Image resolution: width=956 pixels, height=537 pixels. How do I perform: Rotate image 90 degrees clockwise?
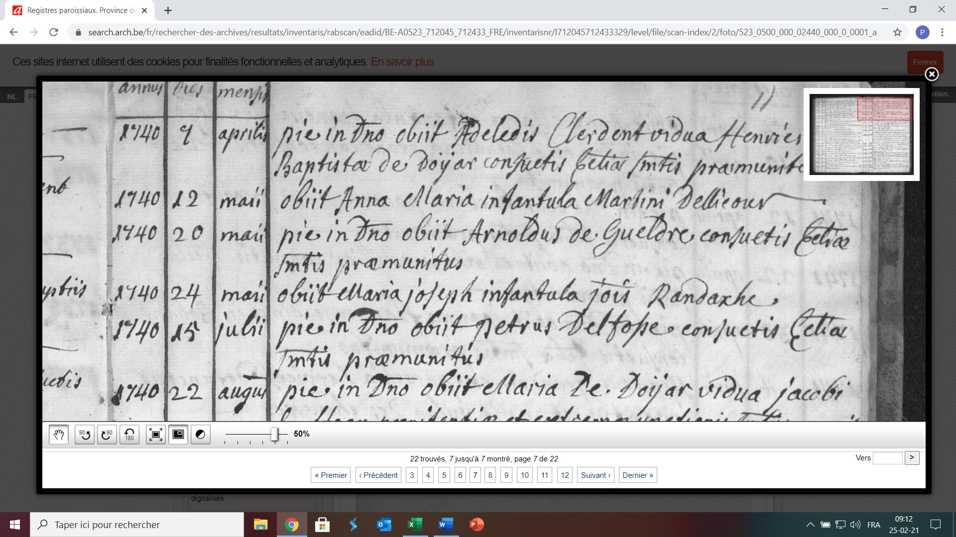107,435
